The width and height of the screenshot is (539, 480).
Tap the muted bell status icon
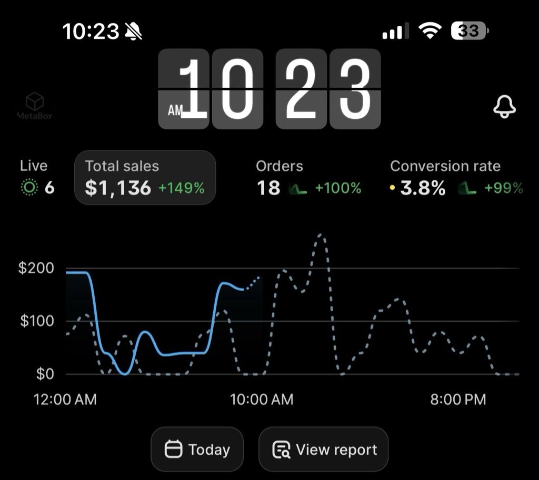click(x=133, y=31)
